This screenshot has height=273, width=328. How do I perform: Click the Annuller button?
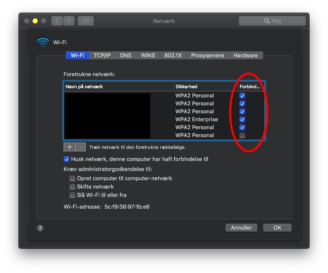click(241, 227)
